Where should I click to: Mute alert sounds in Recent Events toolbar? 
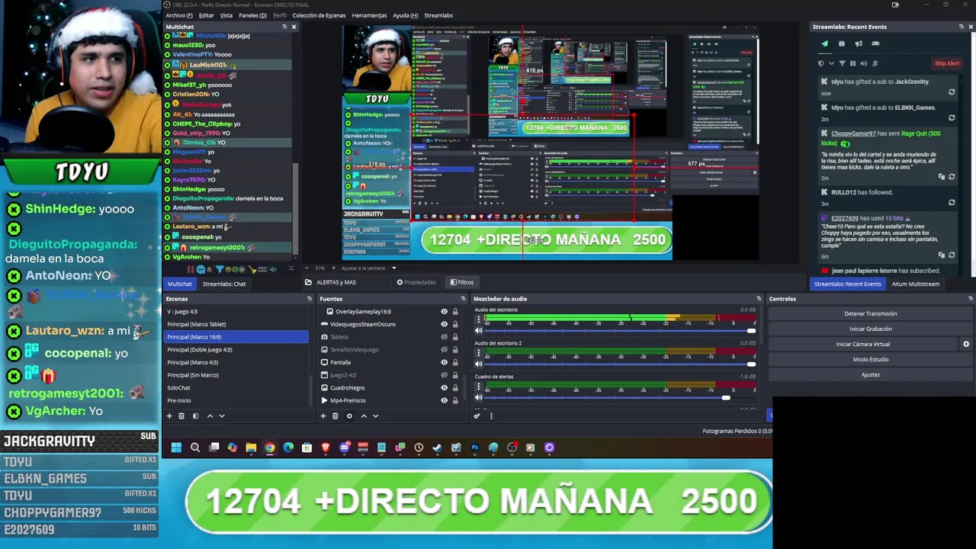point(864,63)
